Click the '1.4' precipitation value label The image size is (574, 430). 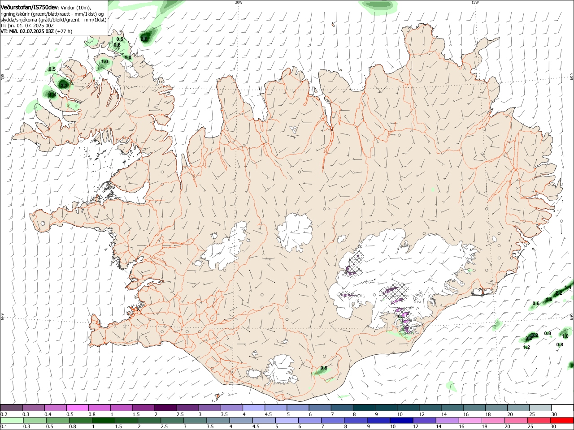568,287
